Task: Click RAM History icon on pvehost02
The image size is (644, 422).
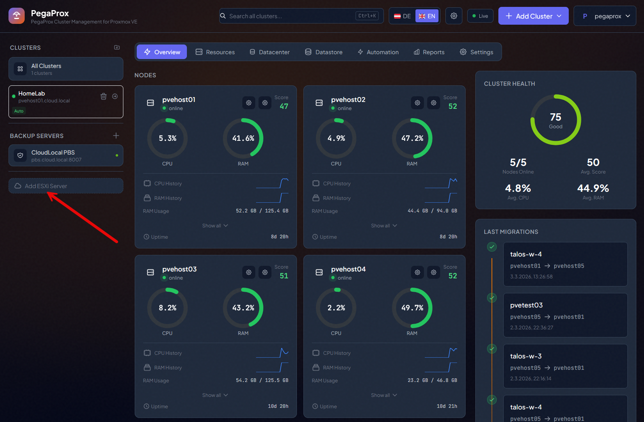Action: (316, 198)
